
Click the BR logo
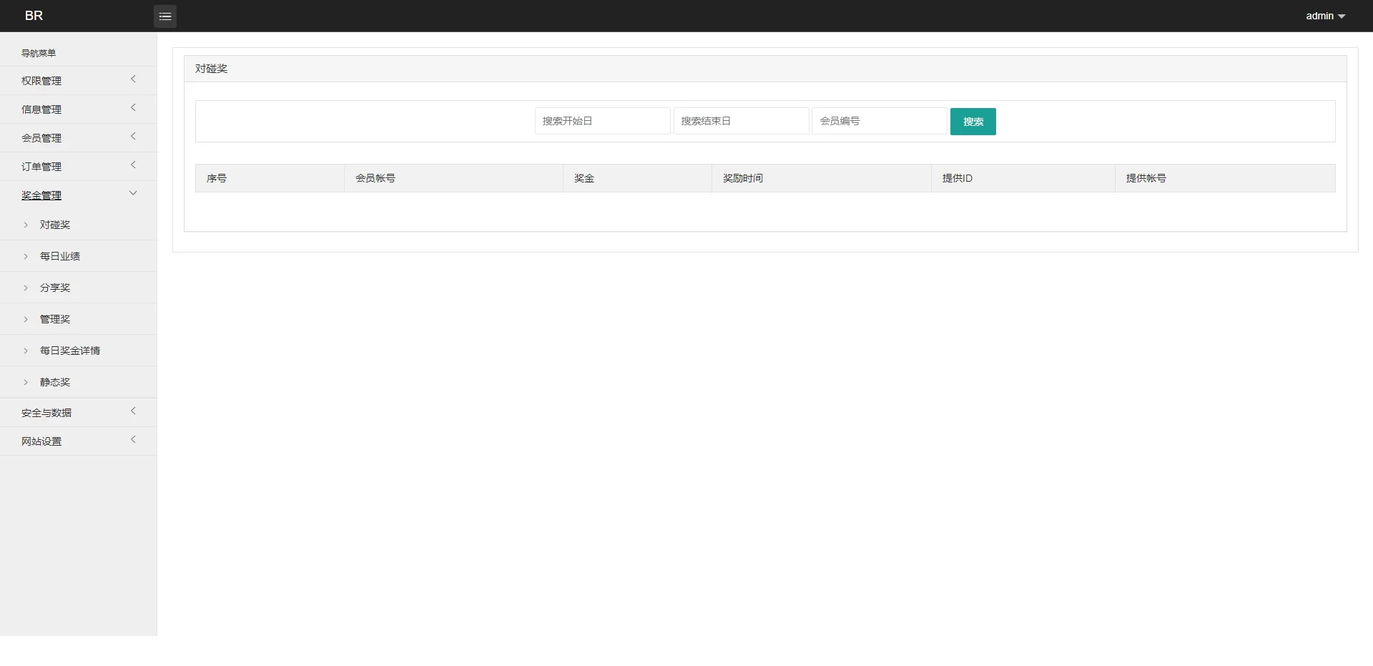34,15
